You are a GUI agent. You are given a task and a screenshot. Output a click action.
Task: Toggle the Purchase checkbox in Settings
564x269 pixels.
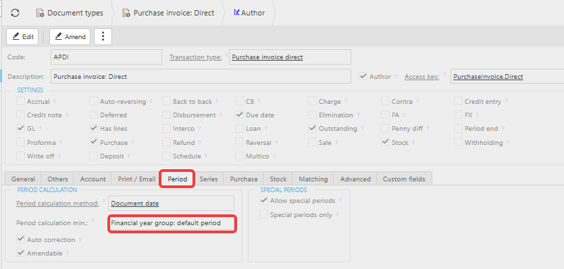(93, 142)
